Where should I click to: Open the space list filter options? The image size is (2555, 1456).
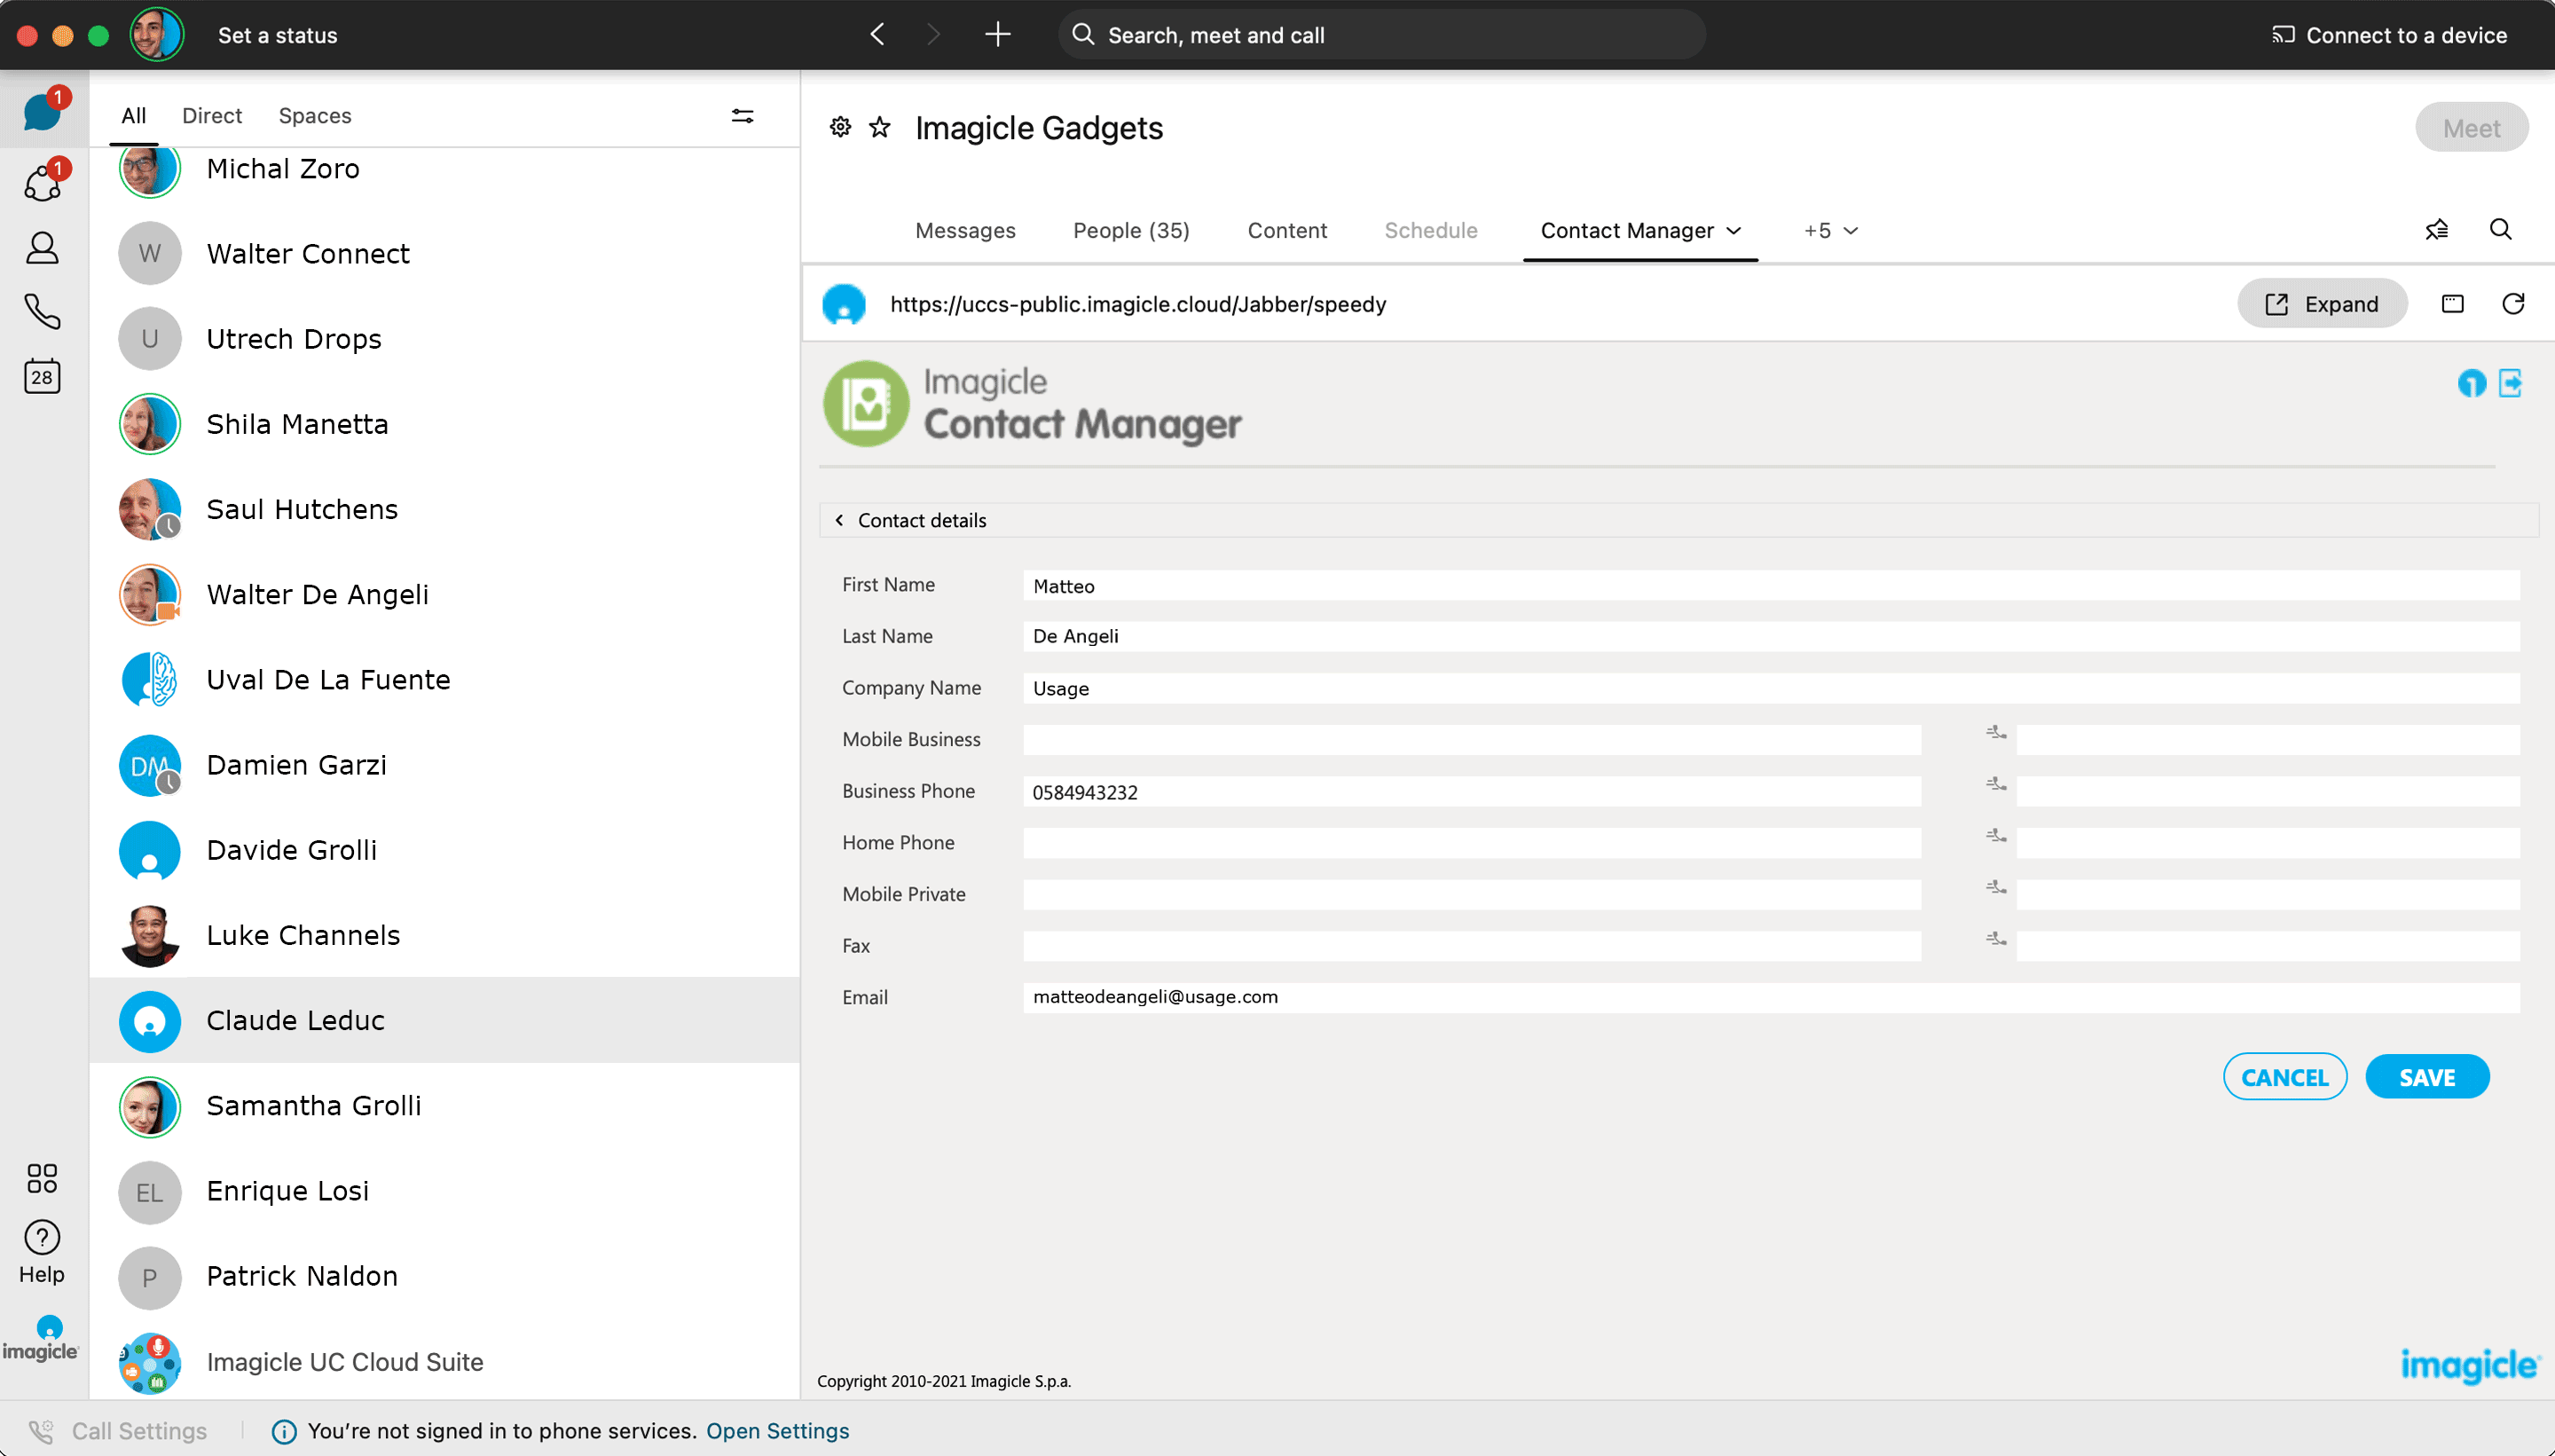(742, 116)
